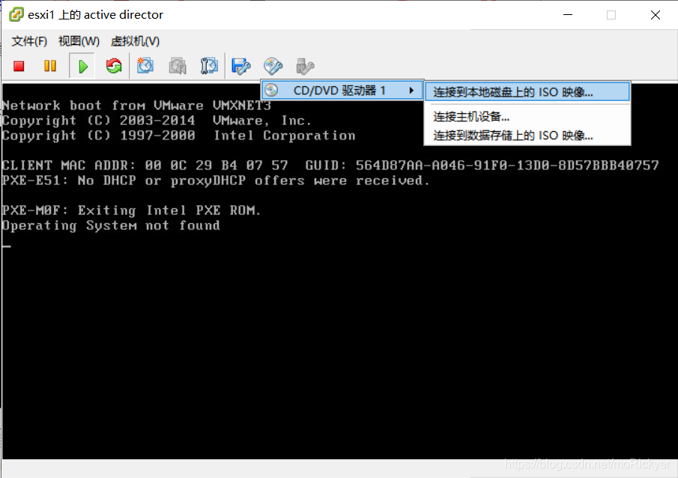
Task: Click the disc icon beside CD/DVD 驱动器 1
Action: 271,90
